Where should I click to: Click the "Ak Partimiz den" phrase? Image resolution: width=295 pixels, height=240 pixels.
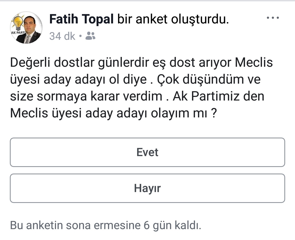[219, 97]
